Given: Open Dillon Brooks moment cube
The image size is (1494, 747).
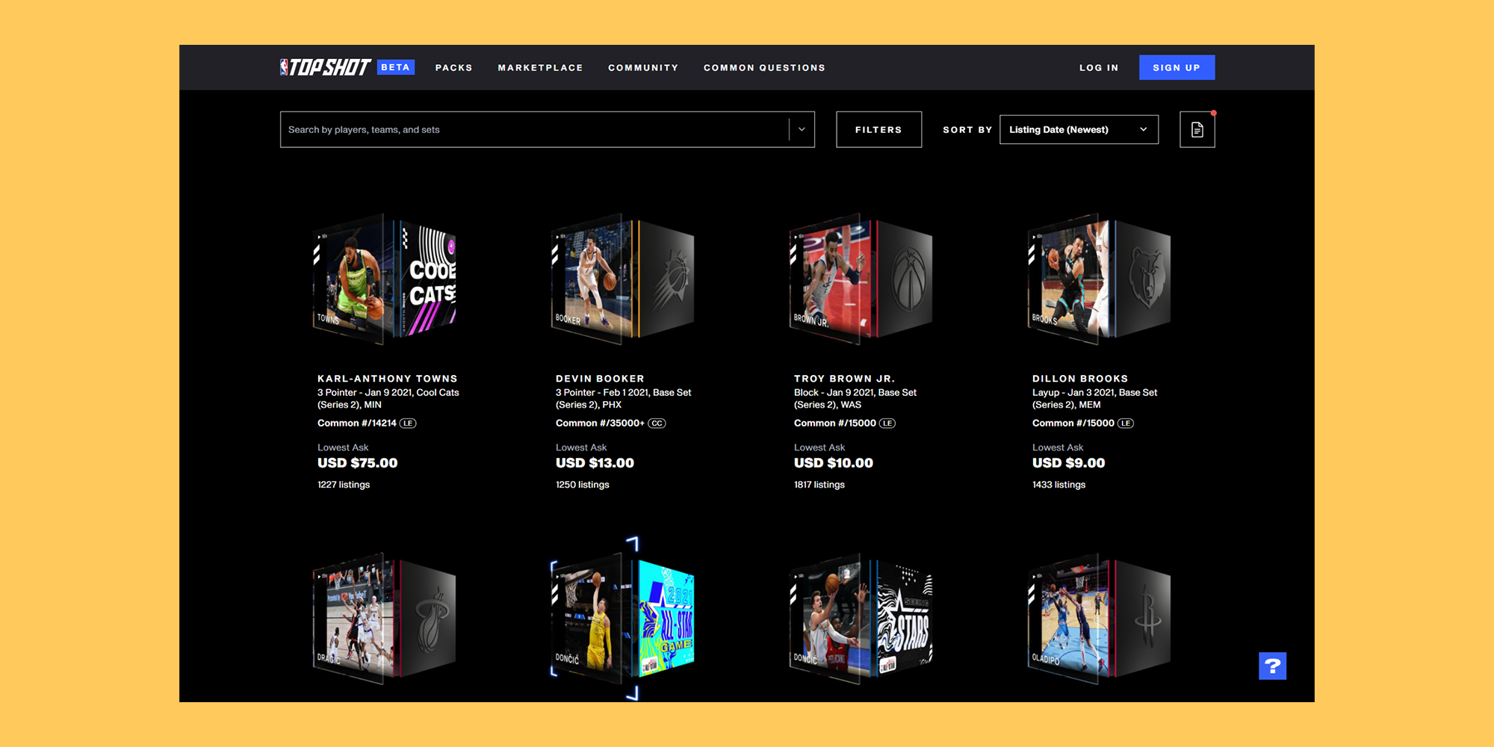Looking at the screenshot, I should click(1100, 279).
